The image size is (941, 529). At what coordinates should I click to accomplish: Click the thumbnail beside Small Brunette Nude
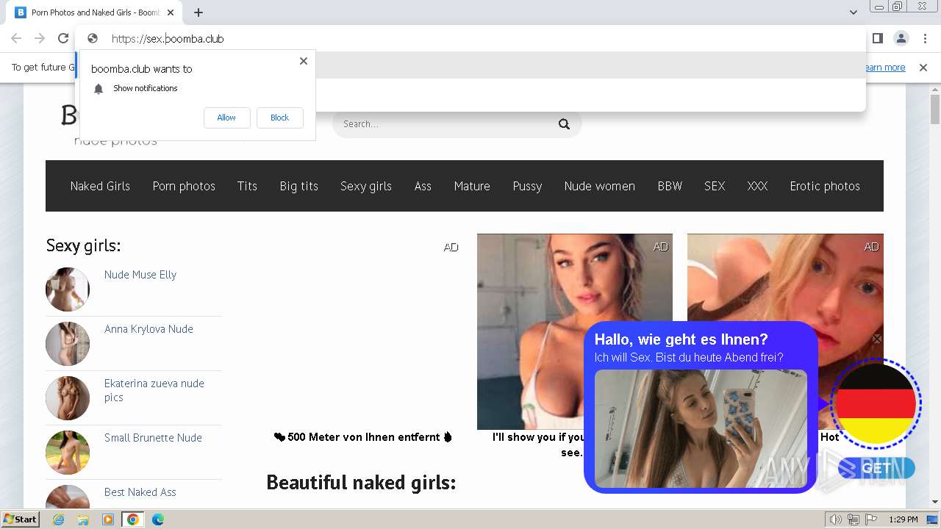pyautogui.click(x=68, y=453)
